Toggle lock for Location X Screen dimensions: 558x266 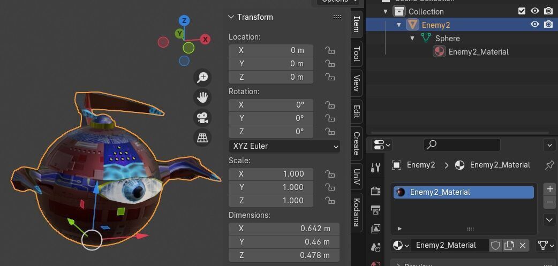click(330, 50)
